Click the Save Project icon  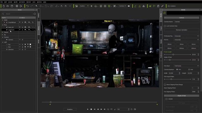[12, 6]
